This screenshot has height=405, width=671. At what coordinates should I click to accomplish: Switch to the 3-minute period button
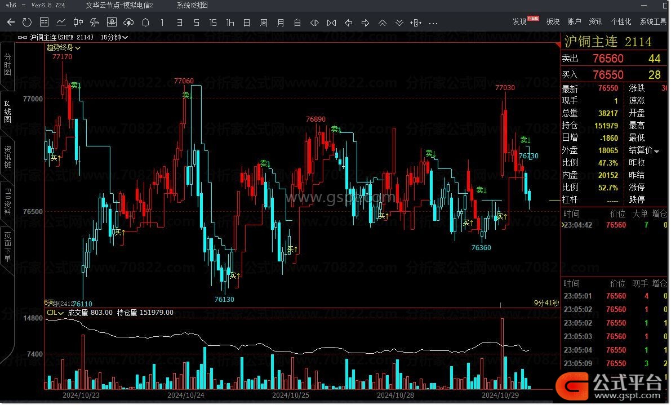[x=179, y=23]
